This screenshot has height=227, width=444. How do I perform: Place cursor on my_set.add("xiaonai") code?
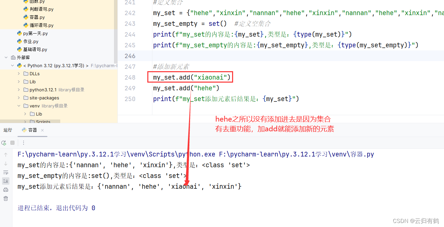192,78
